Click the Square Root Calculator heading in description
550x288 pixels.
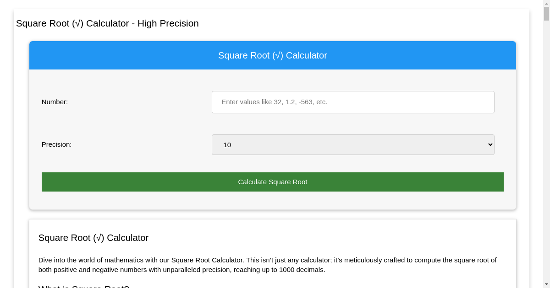(x=93, y=238)
